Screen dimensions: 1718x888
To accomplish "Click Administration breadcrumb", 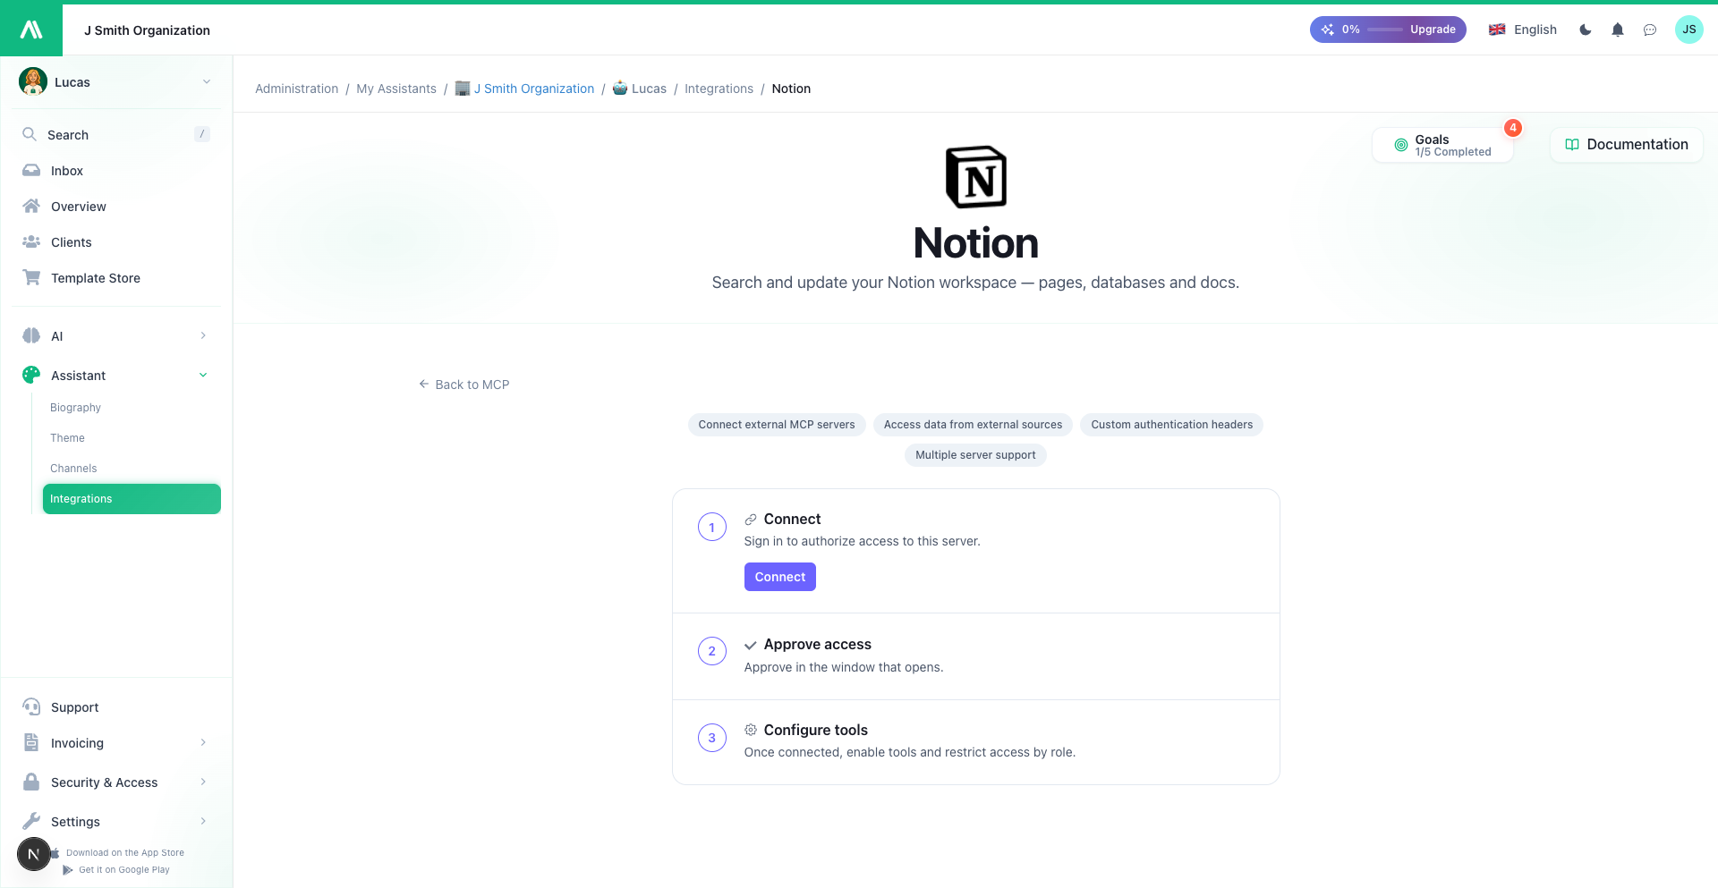I will click(x=297, y=89).
